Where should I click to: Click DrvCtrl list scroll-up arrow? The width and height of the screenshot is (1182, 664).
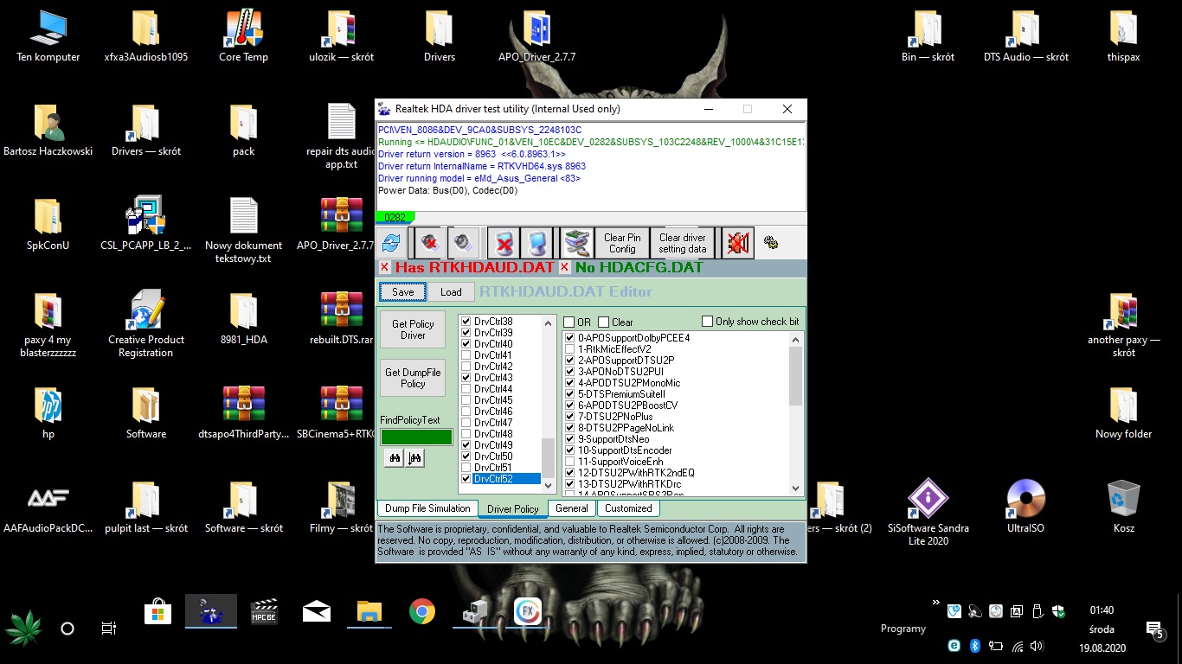coord(549,322)
